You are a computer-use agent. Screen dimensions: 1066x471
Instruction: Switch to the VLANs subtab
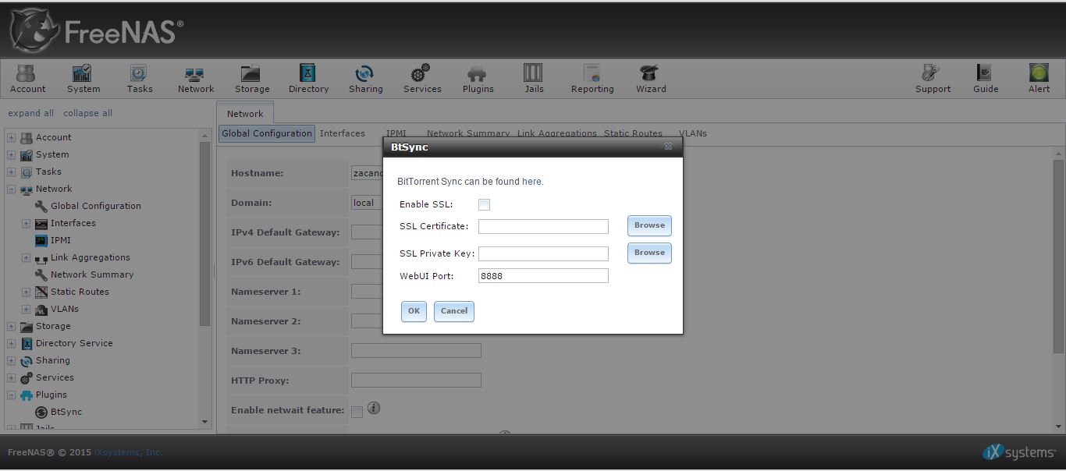coord(692,133)
